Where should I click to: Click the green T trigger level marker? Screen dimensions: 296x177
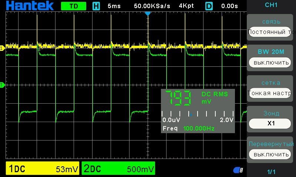(2, 85)
